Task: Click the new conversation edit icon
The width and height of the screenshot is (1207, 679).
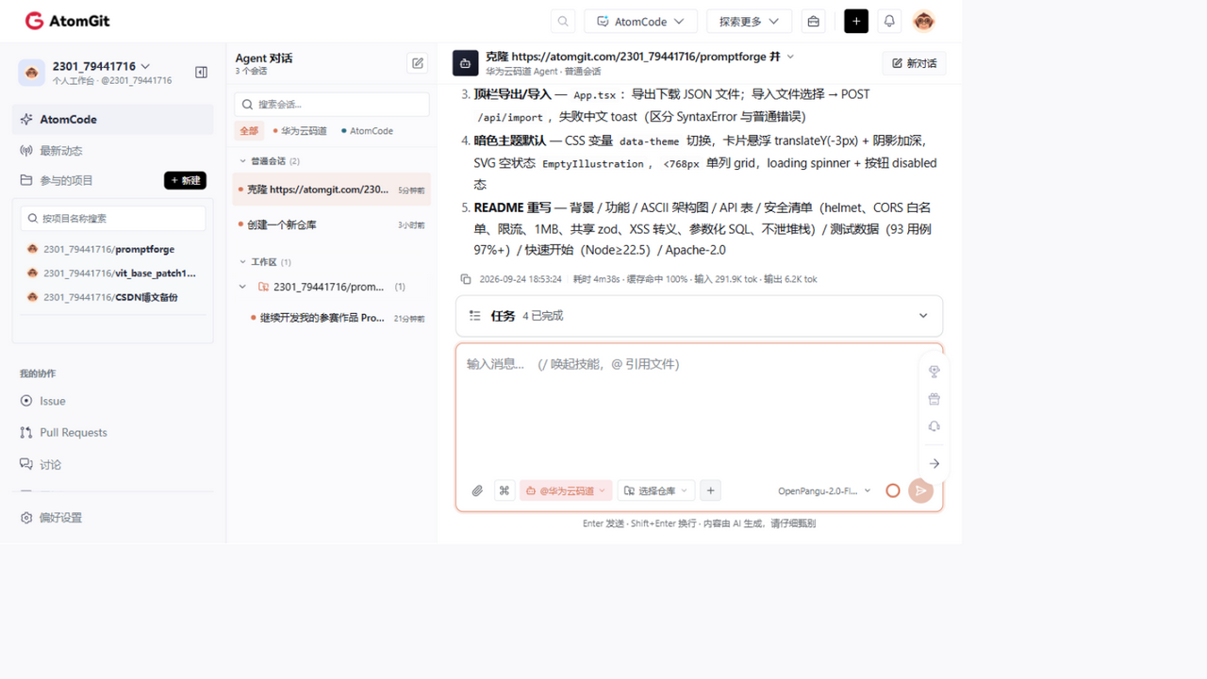Action: 418,63
